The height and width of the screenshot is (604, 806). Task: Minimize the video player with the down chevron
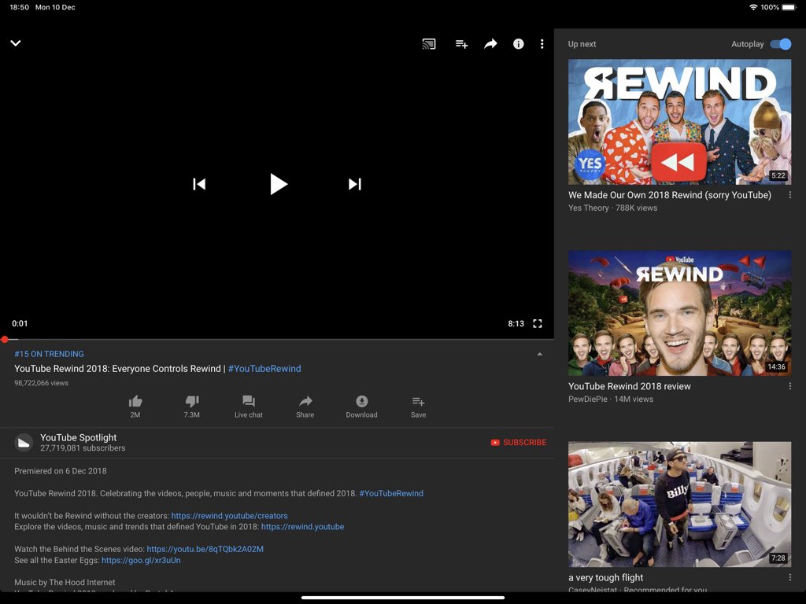click(x=16, y=43)
